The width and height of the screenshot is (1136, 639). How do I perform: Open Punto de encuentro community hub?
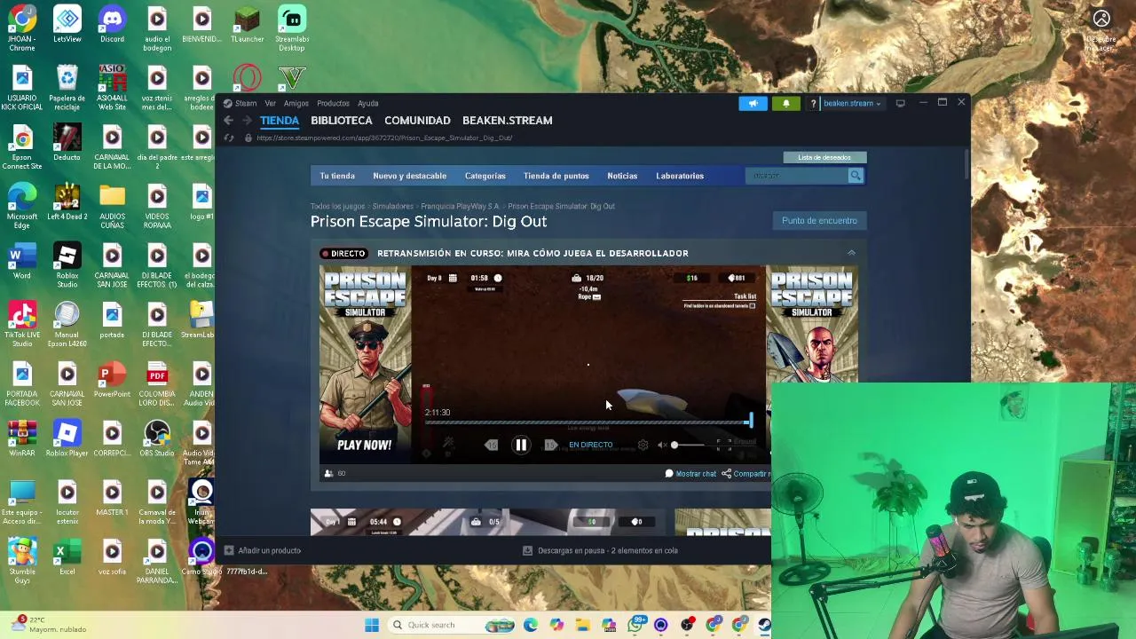819,220
